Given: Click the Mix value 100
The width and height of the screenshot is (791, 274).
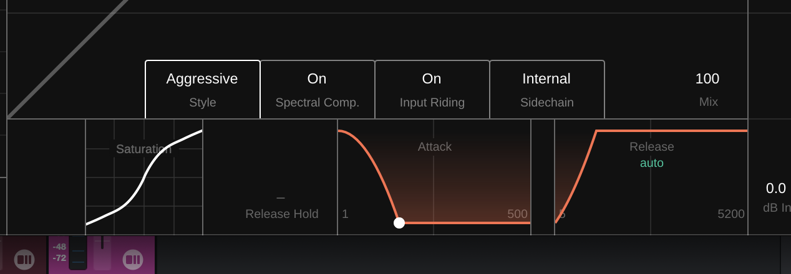Looking at the screenshot, I should [x=707, y=79].
